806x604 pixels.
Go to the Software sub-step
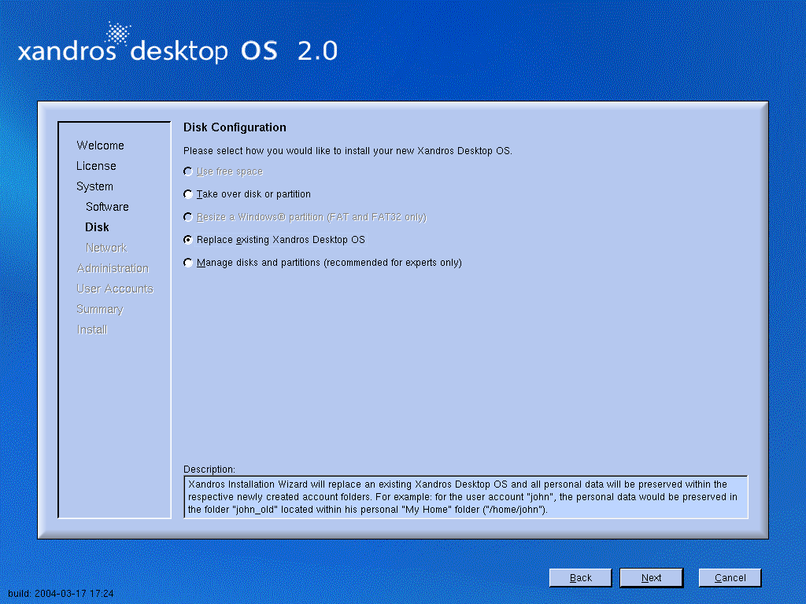[x=107, y=207]
